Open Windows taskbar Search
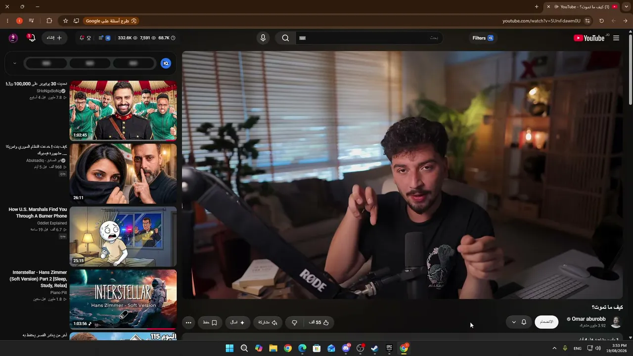633x356 pixels. click(x=244, y=348)
